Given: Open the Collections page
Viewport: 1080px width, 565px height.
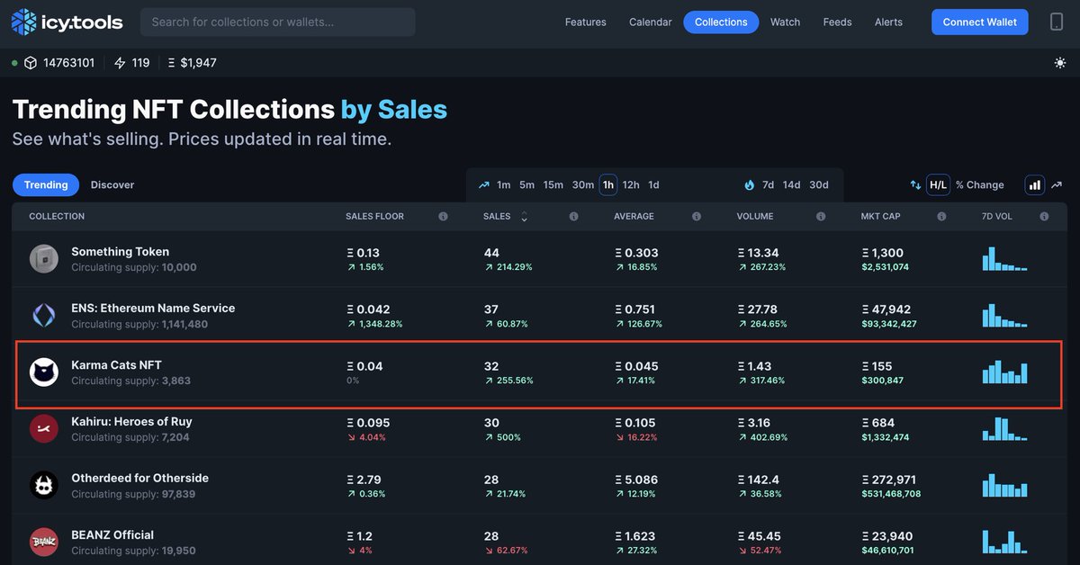Looking at the screenshot, I should point(721,22).
